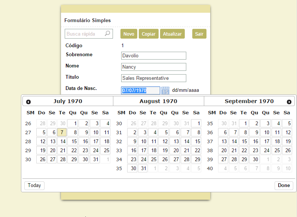Viewport: 297px width, 217px height.
Task: Choose day 30 in September 1970
Action: pyautogui.click(x=254, y=159)
